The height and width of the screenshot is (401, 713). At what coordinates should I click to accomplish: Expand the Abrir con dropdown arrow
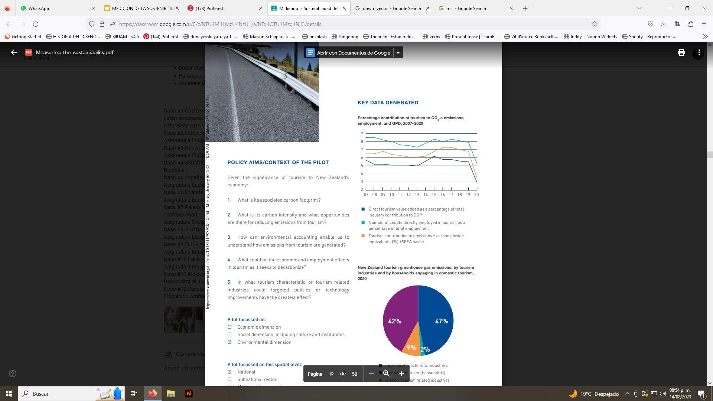[x=398, y=53]
